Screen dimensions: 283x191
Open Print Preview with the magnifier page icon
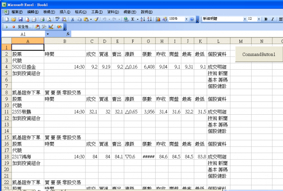point(49,19)
